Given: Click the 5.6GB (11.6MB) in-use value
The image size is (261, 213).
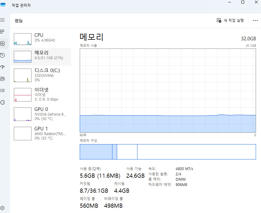Looking at the screenshot, I should 100,176.
